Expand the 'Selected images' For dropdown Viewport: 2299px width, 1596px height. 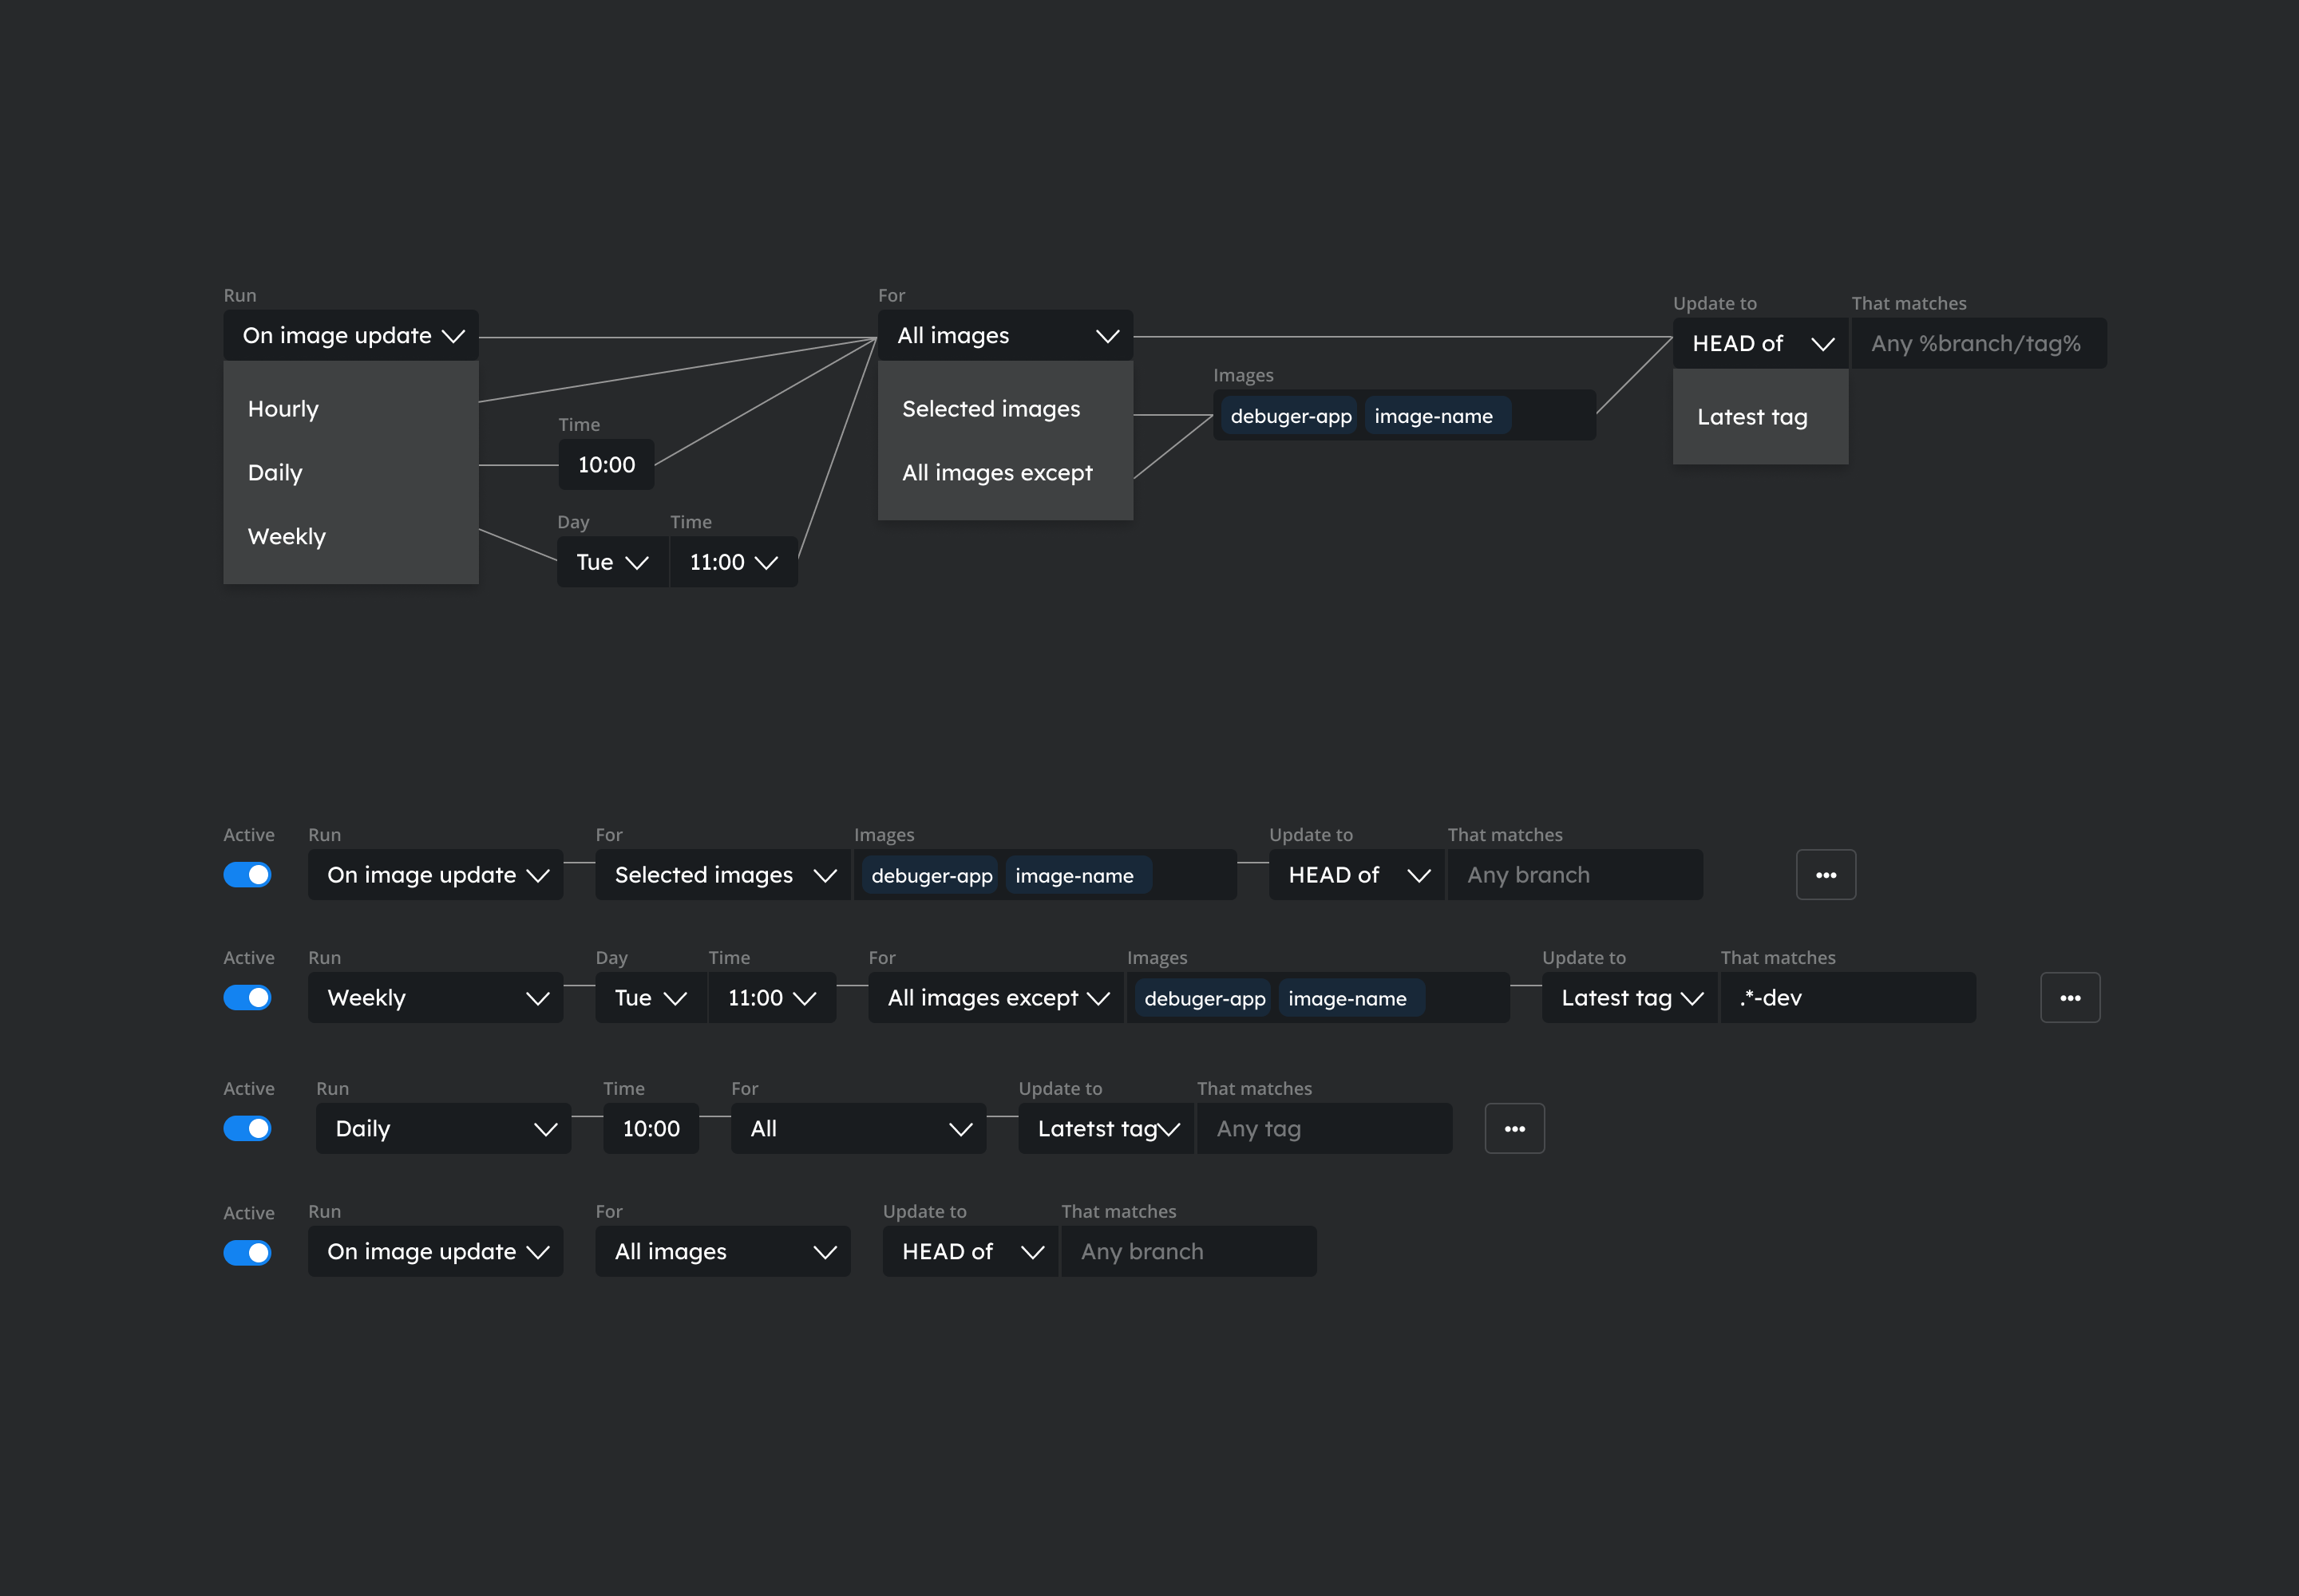(x=722, y=874)
